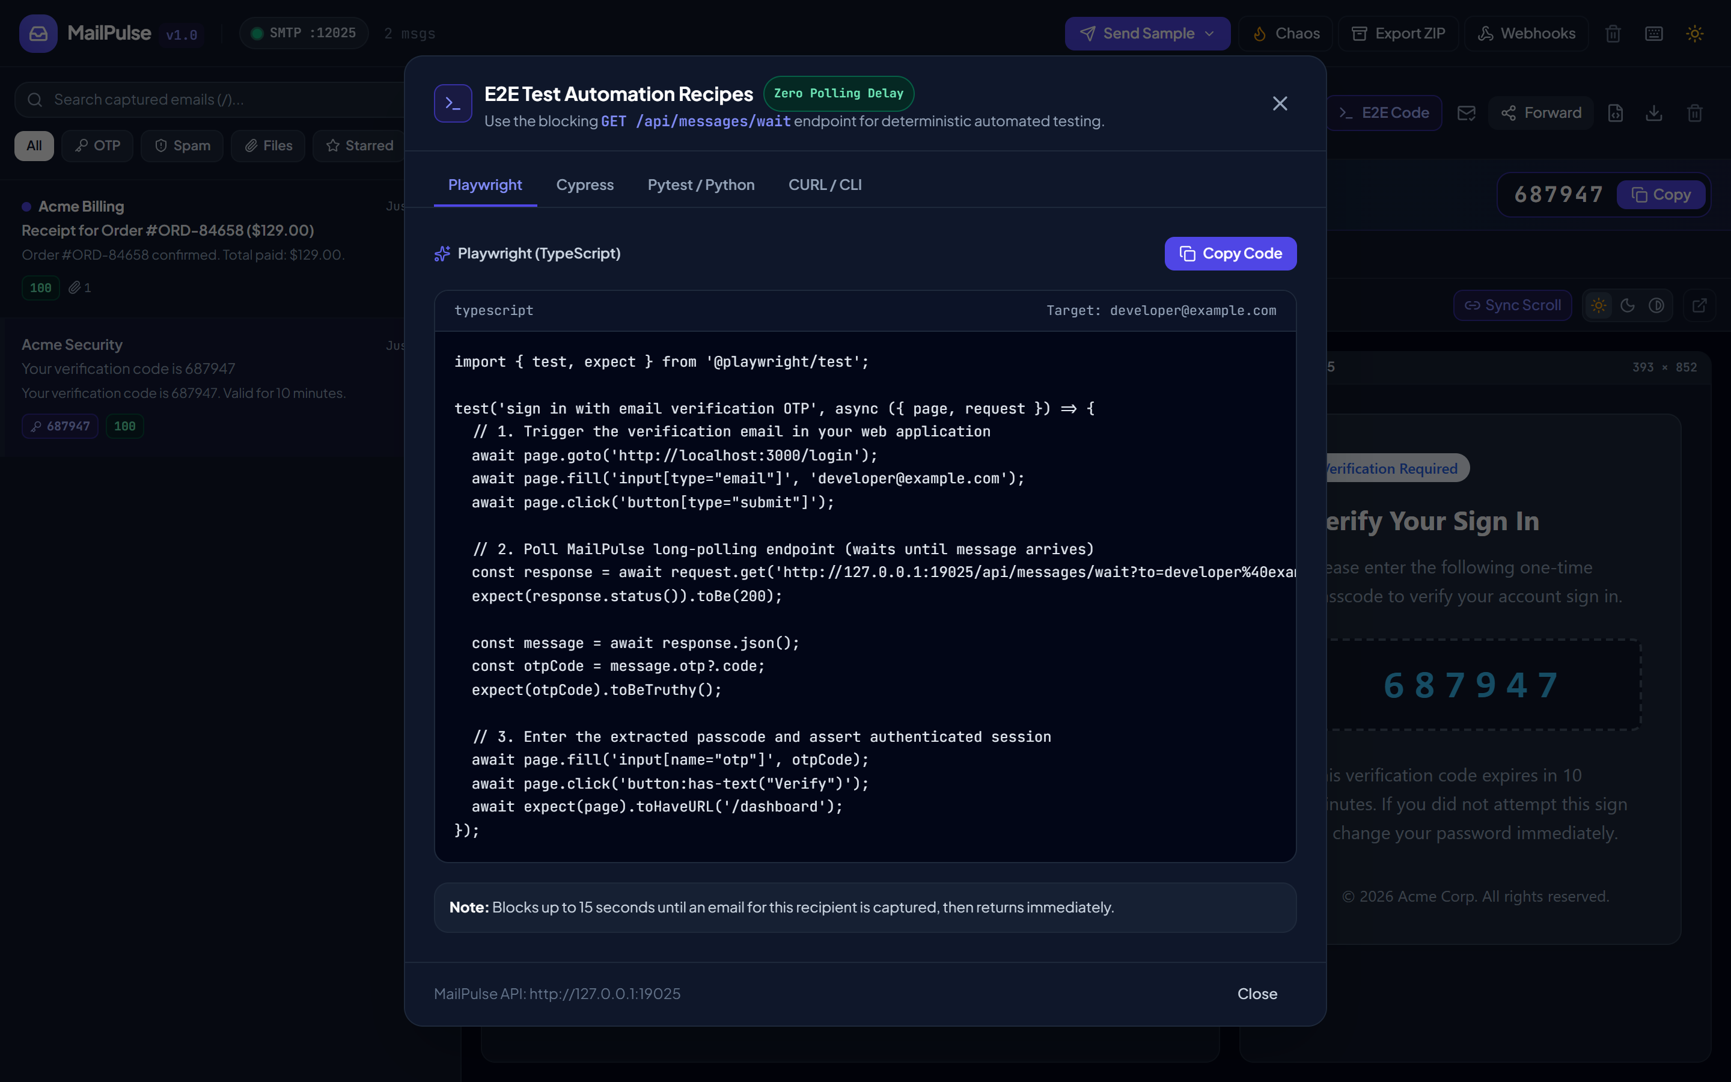Expand the Send Sample dropdown
The width and height of the screenshot is (1731, 1082).
click(1147, 34)
